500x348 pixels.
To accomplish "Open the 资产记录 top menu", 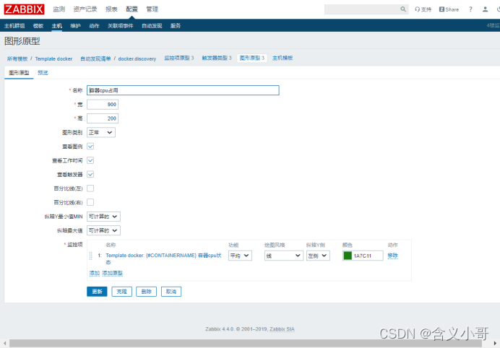I will pos(85,9).
